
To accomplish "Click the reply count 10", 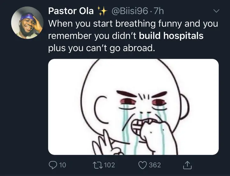I will tap(63, 165).
